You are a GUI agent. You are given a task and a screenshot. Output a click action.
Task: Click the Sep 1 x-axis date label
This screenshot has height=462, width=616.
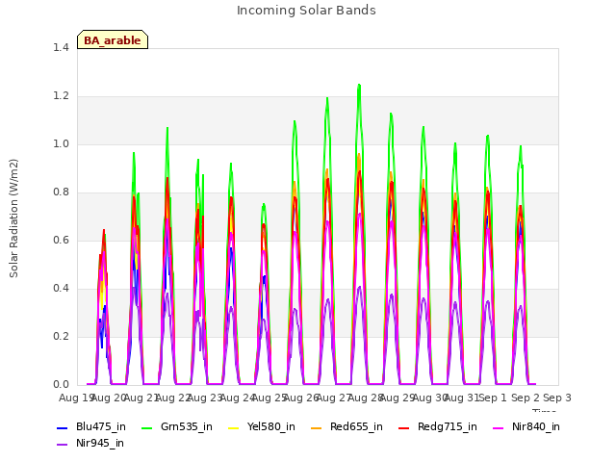493,398
